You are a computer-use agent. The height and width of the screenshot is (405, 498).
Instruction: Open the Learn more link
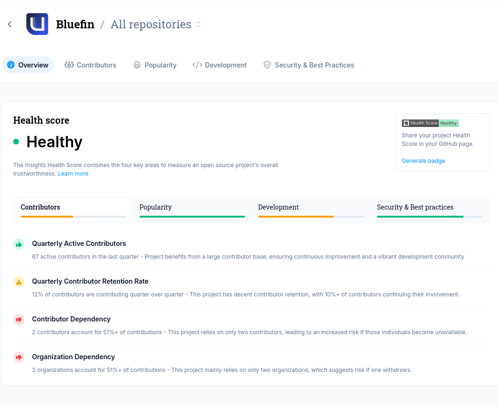click(x=73, y=174)
